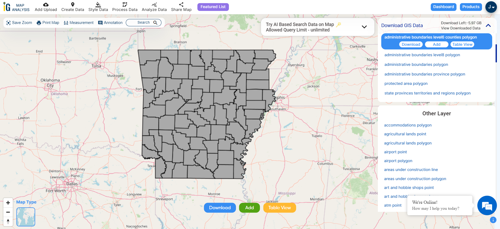Open the live chat bubble icon

click(487, 206)
